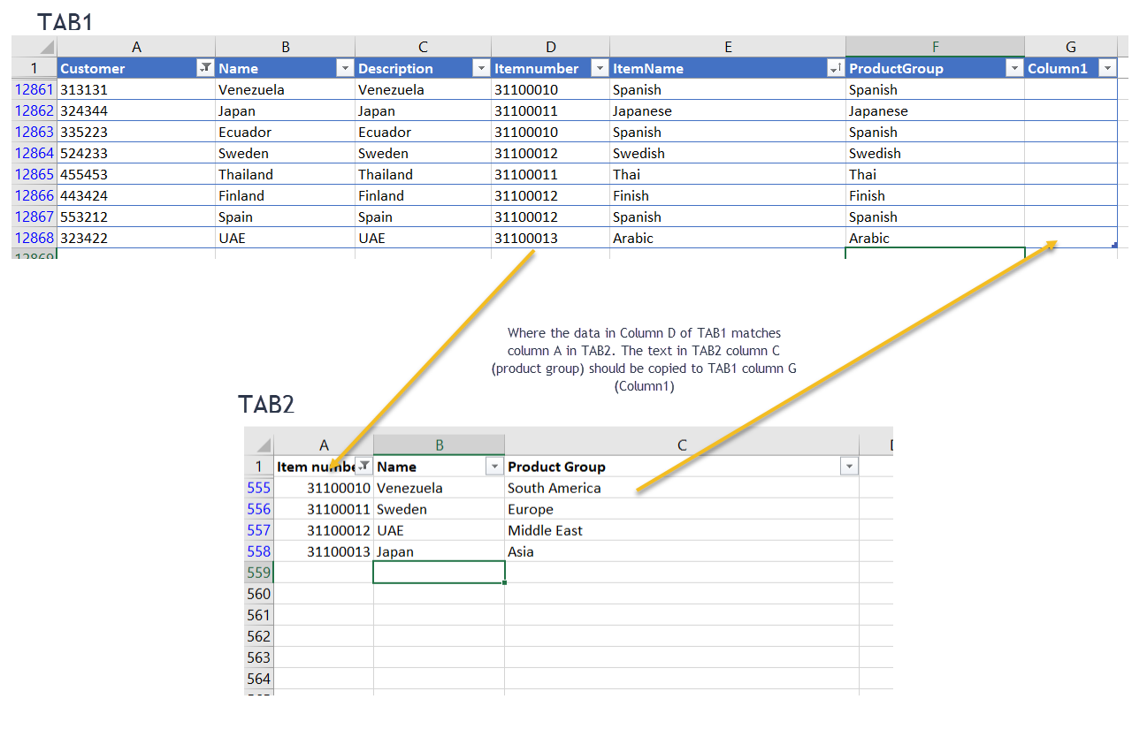This screenshot has height=737, width=1132.
Task: Open the Item number filter dropdown in TAB2
Action: (363, 467)
